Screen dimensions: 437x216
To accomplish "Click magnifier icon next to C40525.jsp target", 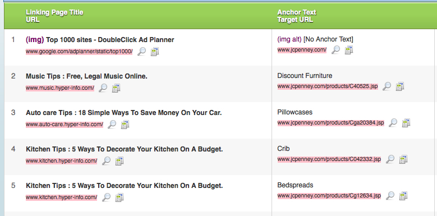I will (x=387, y=86).
